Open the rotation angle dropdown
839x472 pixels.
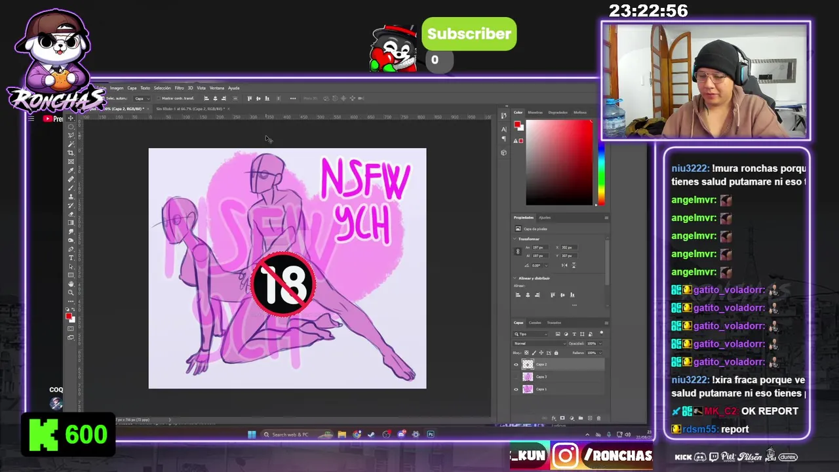tap(546, 265)
